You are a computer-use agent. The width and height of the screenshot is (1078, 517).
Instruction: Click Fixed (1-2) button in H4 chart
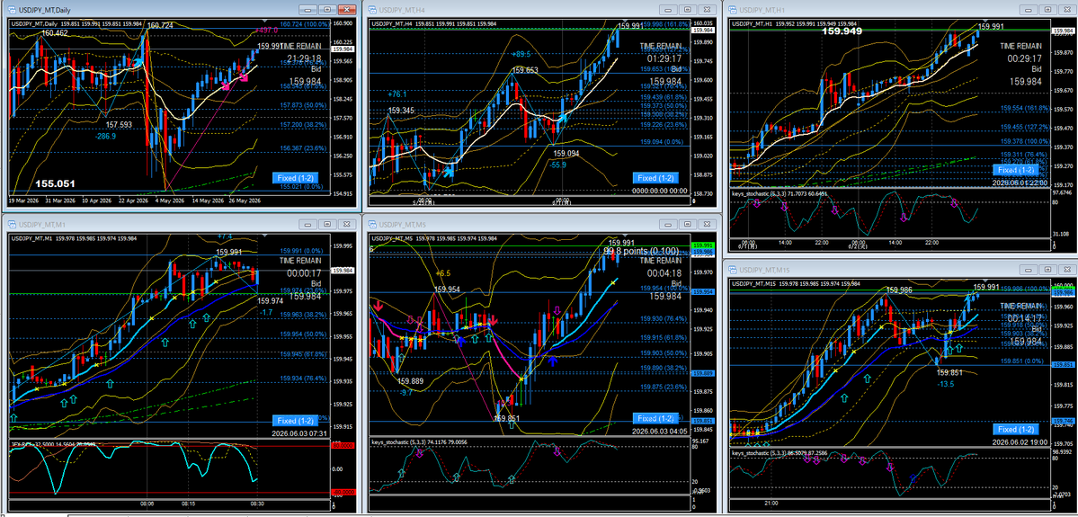(x=654, y=178)
